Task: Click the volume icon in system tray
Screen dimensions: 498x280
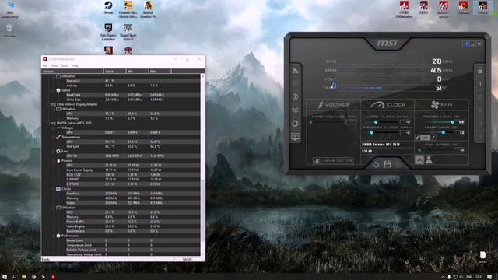Action: [461, 277]
